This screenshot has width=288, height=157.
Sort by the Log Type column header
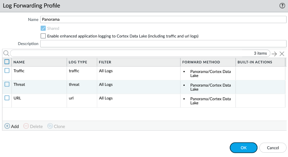tap(78, 62)
